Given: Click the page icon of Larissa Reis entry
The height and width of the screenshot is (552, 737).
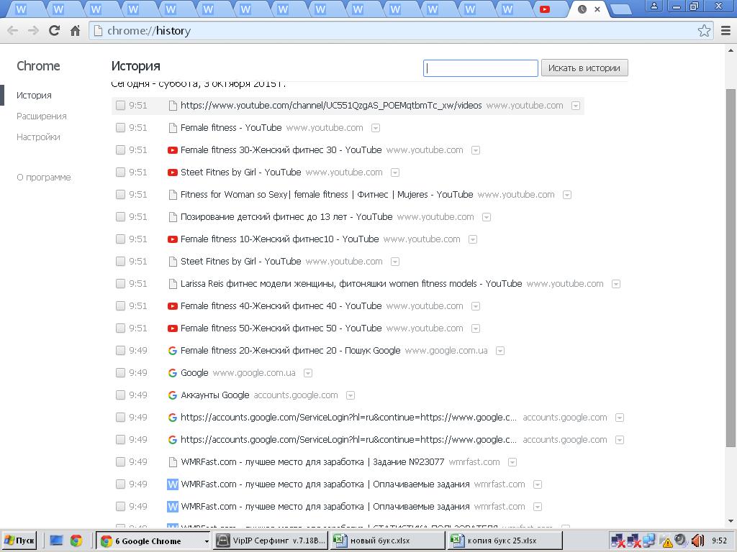Looking at the screenshot, I should coord(173,284).
